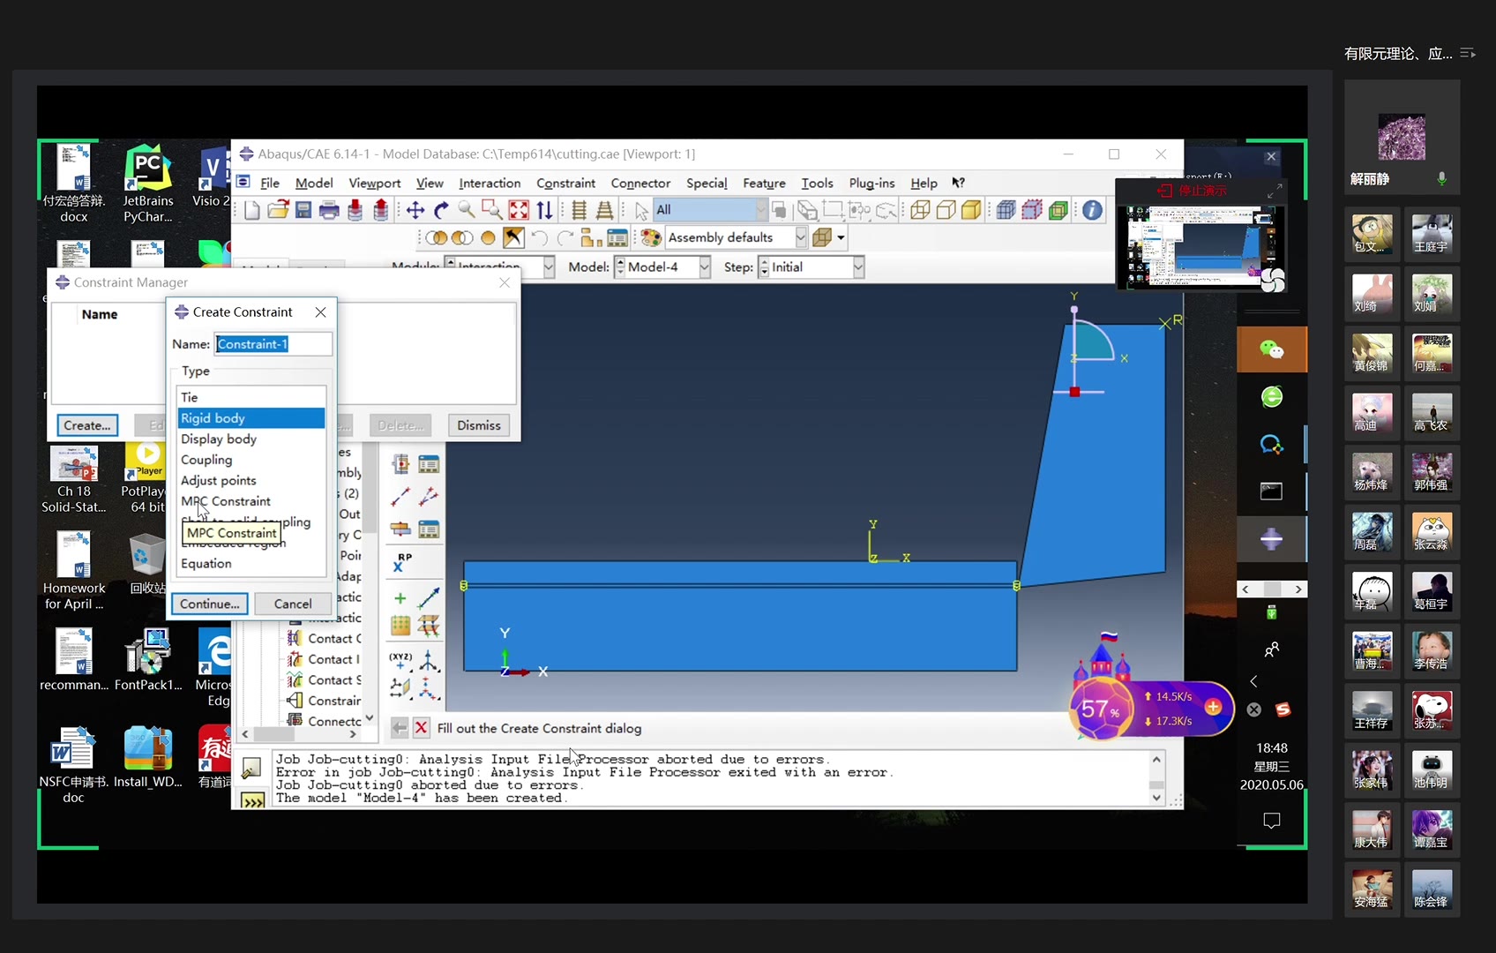Expand the display options cube dropdown arrow
The height and width of the screenshot is (953, 1496).
(x=841, y=237)
